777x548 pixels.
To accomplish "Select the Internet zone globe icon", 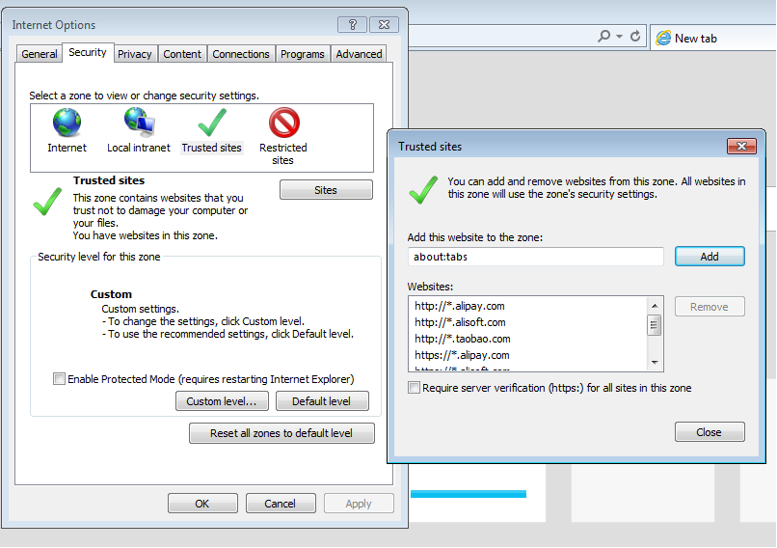I will click(67, 122).
